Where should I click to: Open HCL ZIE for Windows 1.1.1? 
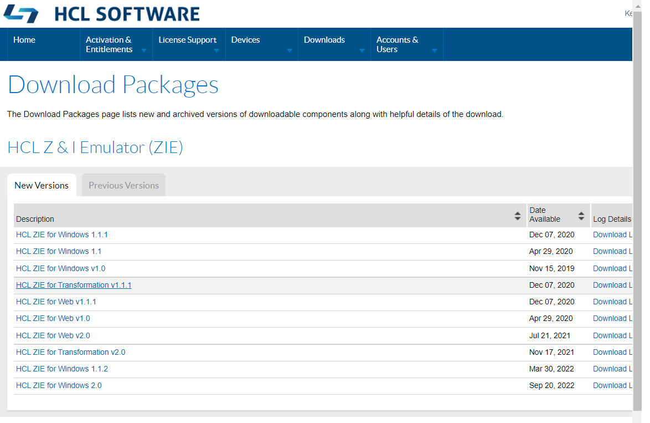[61, 235]
